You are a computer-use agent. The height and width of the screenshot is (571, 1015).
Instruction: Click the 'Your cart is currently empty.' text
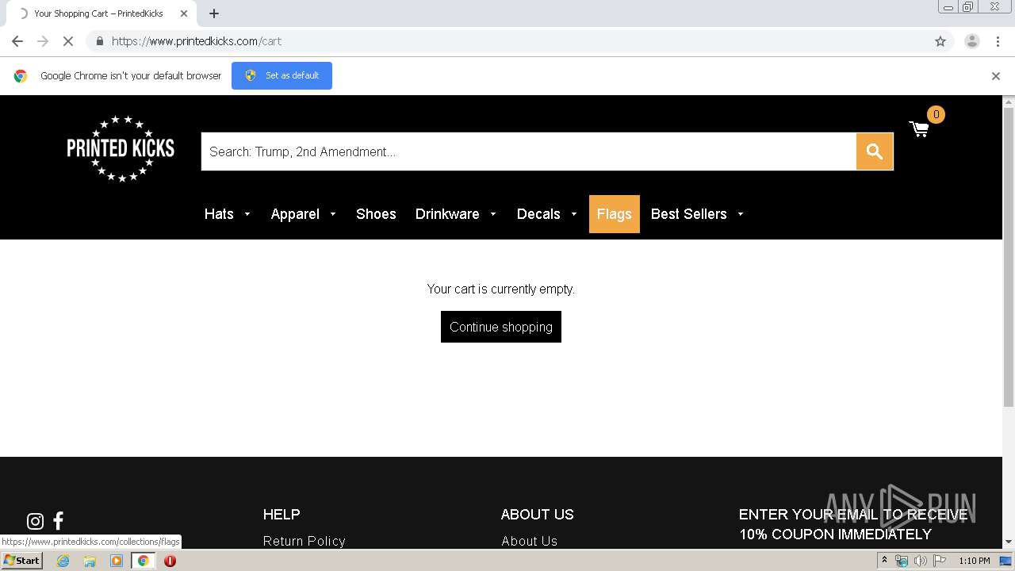(x=501, y=289)
